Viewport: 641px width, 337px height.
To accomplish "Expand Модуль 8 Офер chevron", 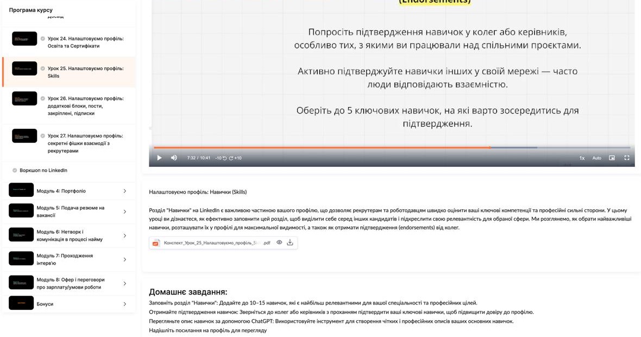I will point(125,283).
